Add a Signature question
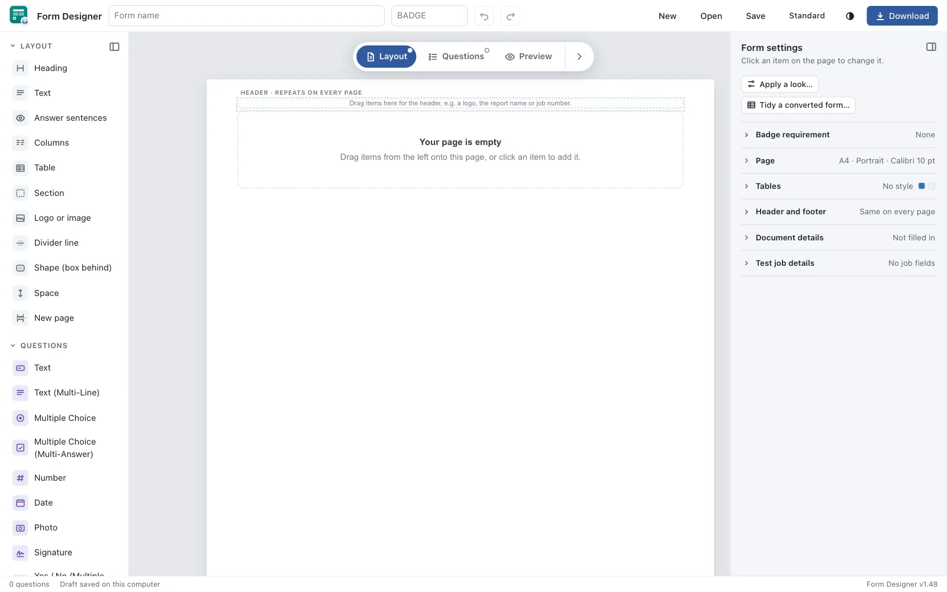 point(64,552)
